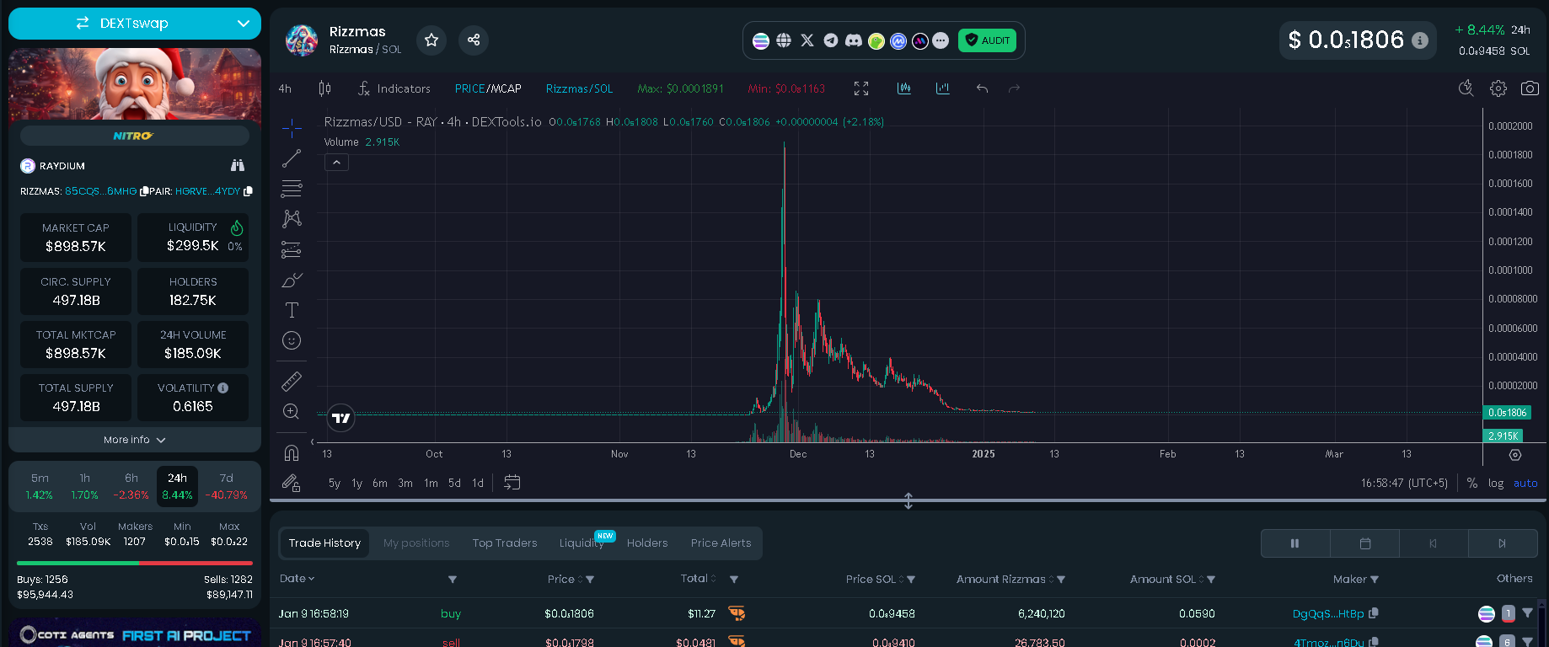Viewport: 1549px width, 647px height.
Task: Click the green AUDIT button
Action: (x=987, y=40)
